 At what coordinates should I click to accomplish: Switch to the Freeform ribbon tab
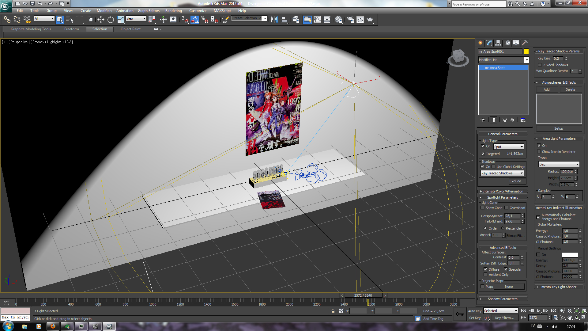point(71,29)
